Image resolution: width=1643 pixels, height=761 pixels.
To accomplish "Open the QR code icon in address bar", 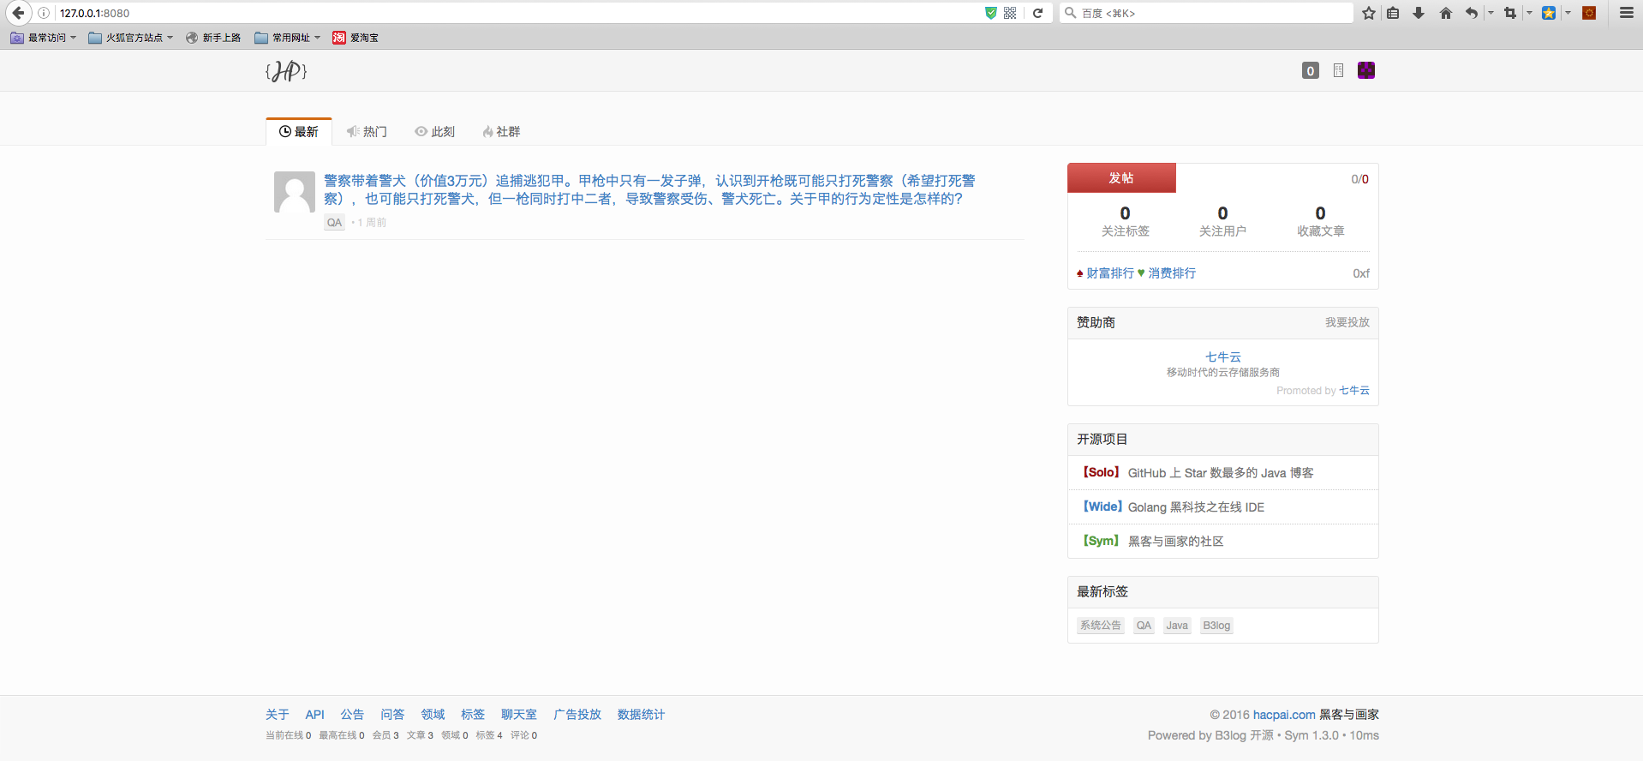I will tap(1010, 13).
